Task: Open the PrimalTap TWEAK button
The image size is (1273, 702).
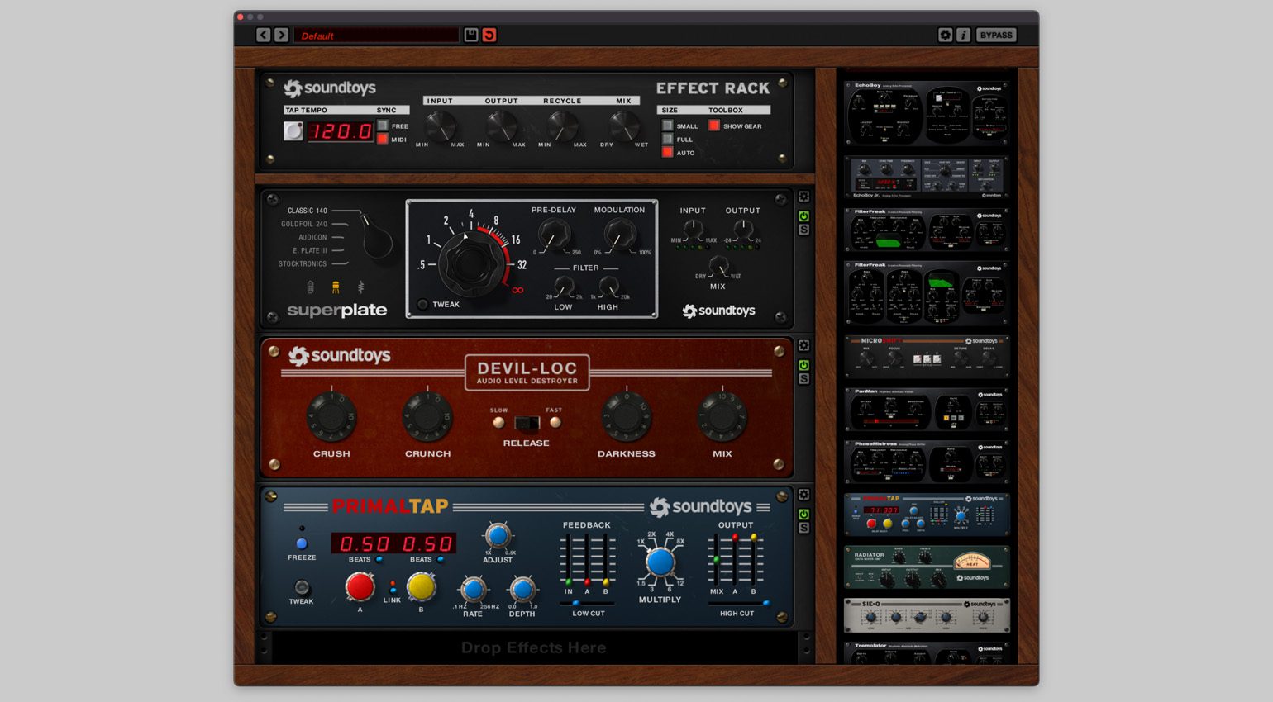Action: pos(302,587)
